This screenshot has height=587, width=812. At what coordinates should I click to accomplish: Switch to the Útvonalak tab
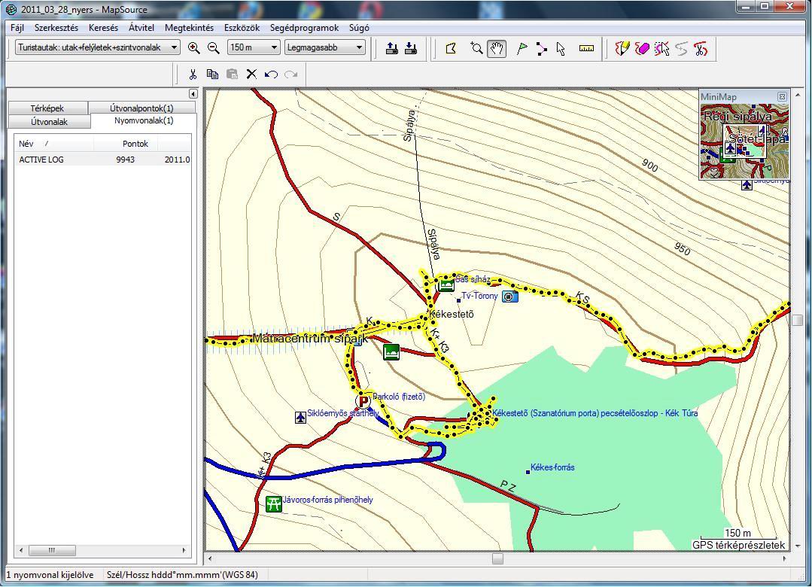point(49,122)
